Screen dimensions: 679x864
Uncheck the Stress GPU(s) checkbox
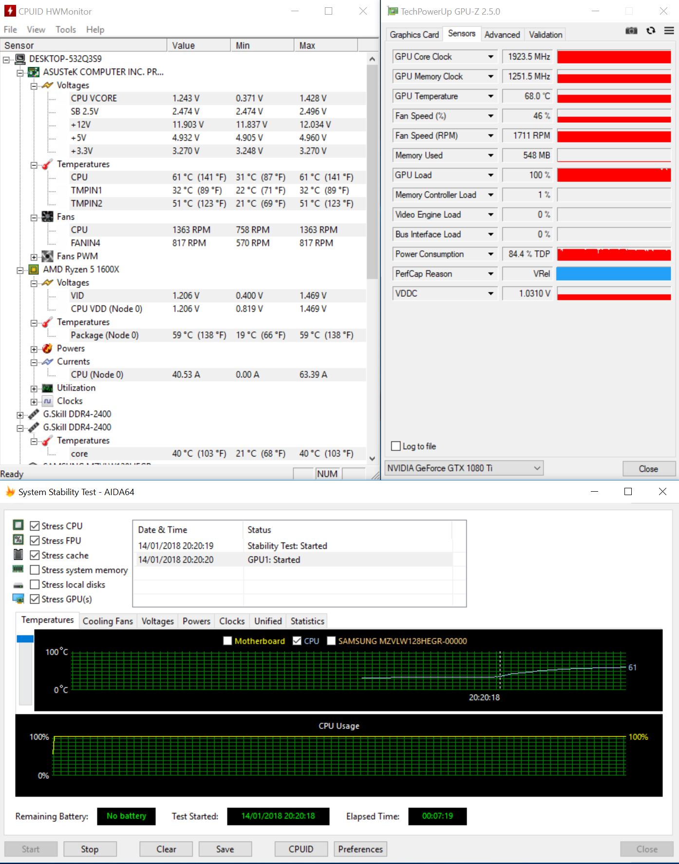tap(35, 599)
